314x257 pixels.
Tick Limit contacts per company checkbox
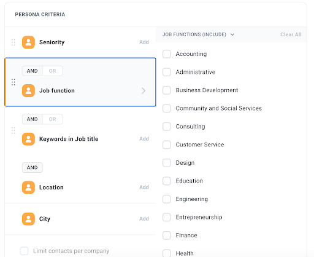click(x=24, y=251)
